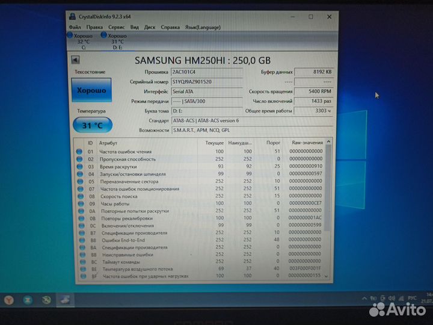Click status icon for Переназначенные сектора
Image resolution: width=433 pixels, height=325 pixels.
pos(80,182)
